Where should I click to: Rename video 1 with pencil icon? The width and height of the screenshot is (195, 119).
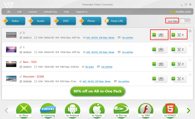[x=21, y=47]
